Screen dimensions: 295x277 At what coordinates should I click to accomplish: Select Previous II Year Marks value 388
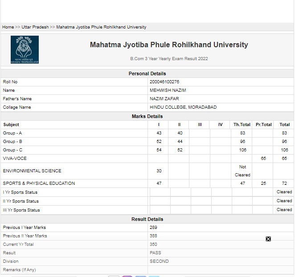(x=153, y=236)
